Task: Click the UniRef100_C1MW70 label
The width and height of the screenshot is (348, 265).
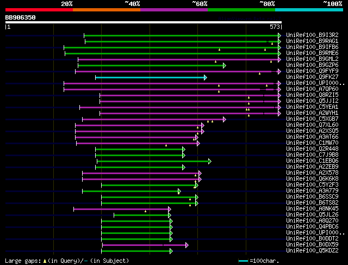Action: point(312,143)
